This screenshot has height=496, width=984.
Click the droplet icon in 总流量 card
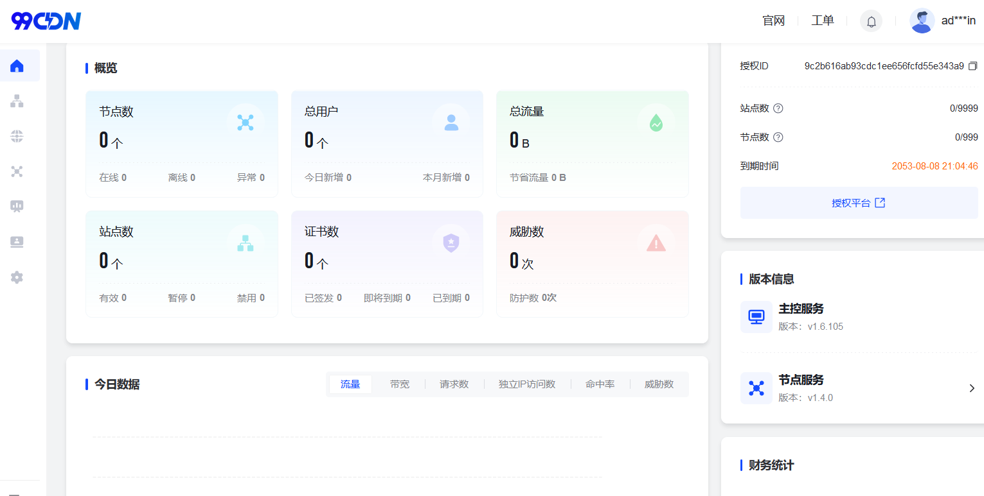coord(656,123)
